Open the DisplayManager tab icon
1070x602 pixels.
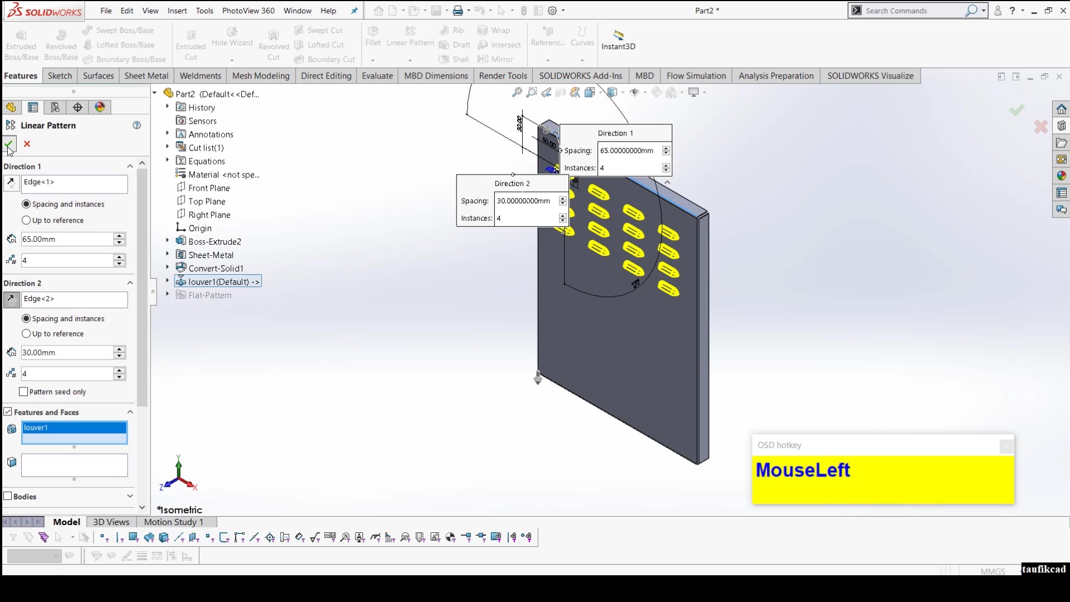tap(100, 107)
